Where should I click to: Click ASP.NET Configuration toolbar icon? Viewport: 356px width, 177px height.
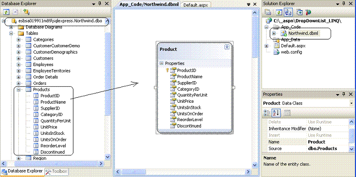308,12
